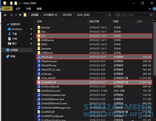156x121 pixels.
Task: Click JLink_V644 in the address path
Action: click(x=83, y=15)
